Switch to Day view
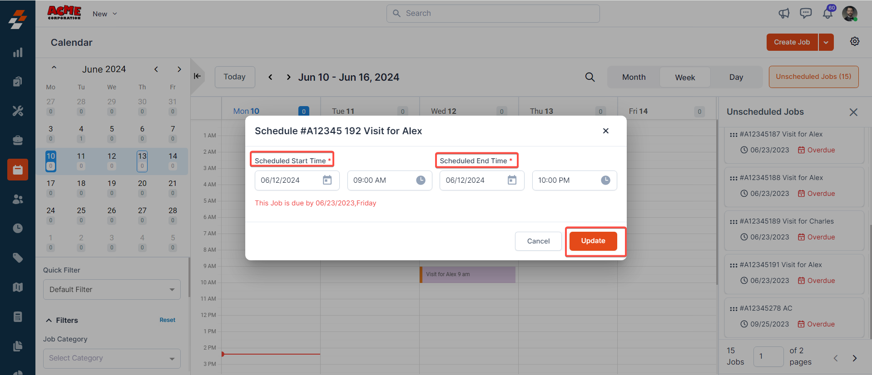872x375 pixels. tap(736, 77)
